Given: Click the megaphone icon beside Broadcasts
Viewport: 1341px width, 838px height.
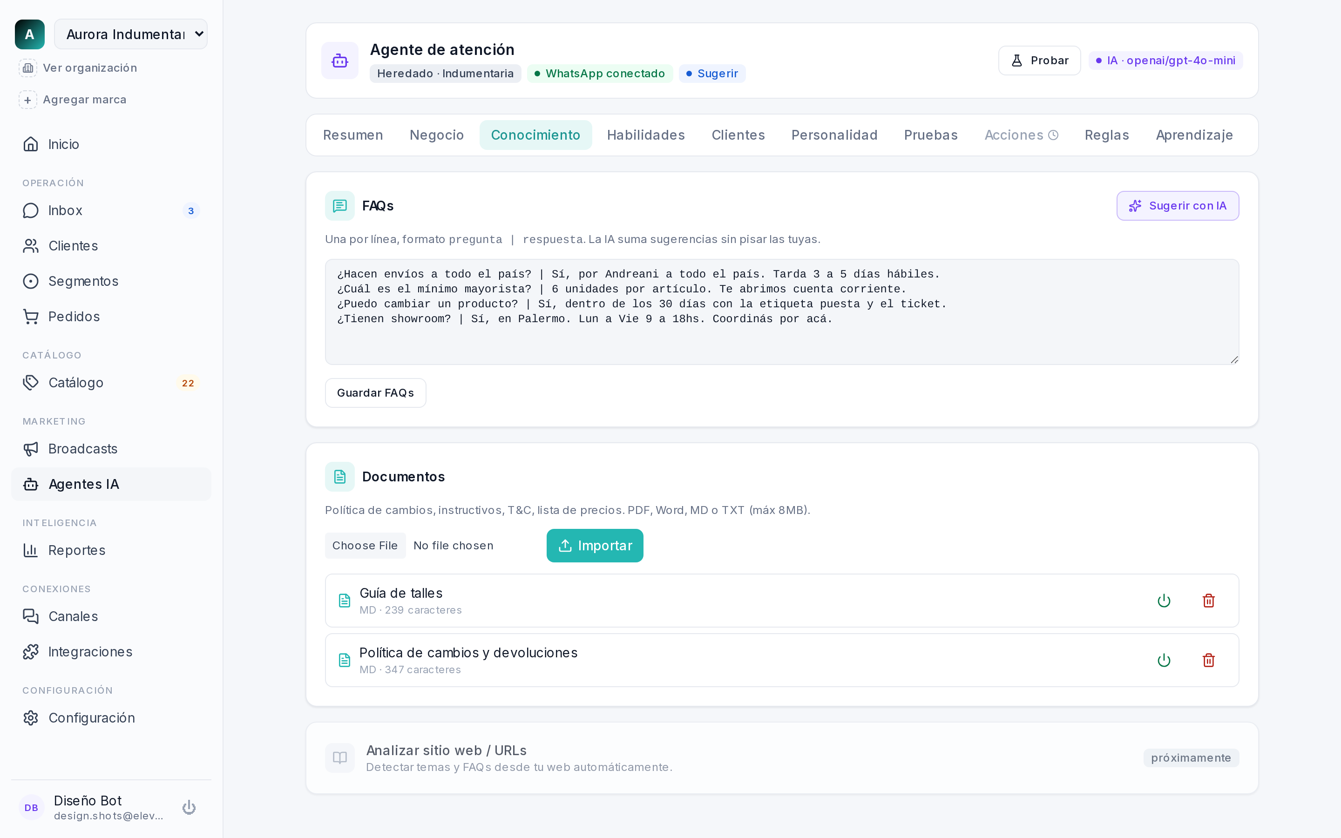Looking at the screenshot, I should pyautogui.click(x=31, y=449).
